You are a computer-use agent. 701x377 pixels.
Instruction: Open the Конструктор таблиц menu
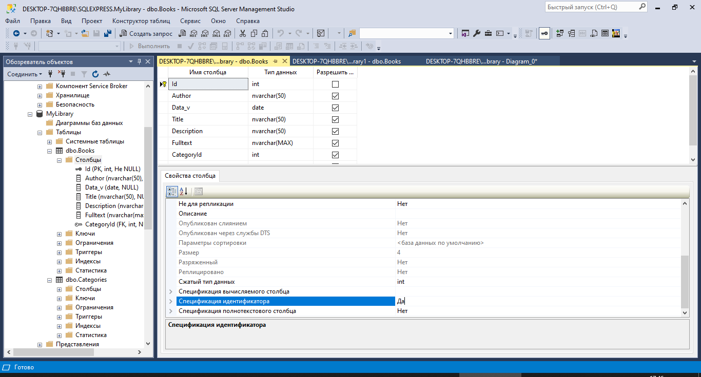pyautogui.click(x=141, y=21)
